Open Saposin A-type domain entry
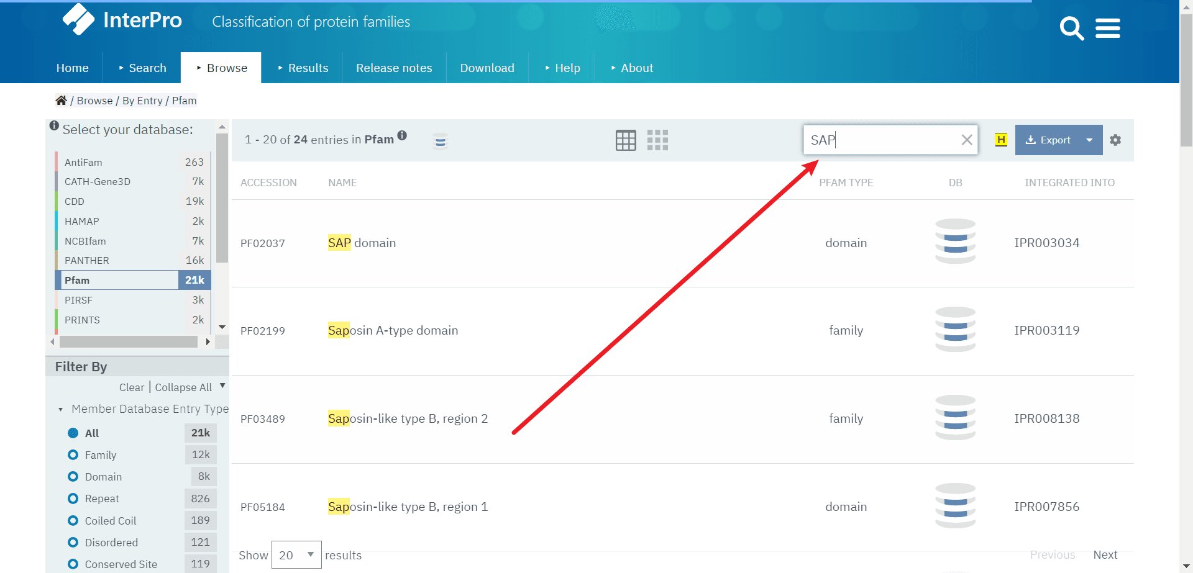This screenshot has height=573, width=1193. pyautogui.click(x=393, y=330)
